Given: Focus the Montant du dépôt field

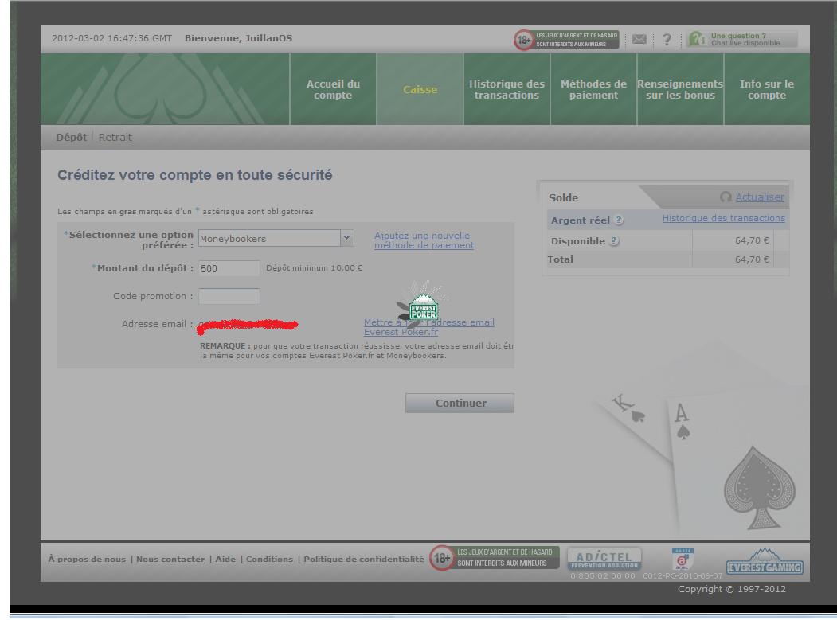Looking at the screenshot, I should [x=229, y=268].
